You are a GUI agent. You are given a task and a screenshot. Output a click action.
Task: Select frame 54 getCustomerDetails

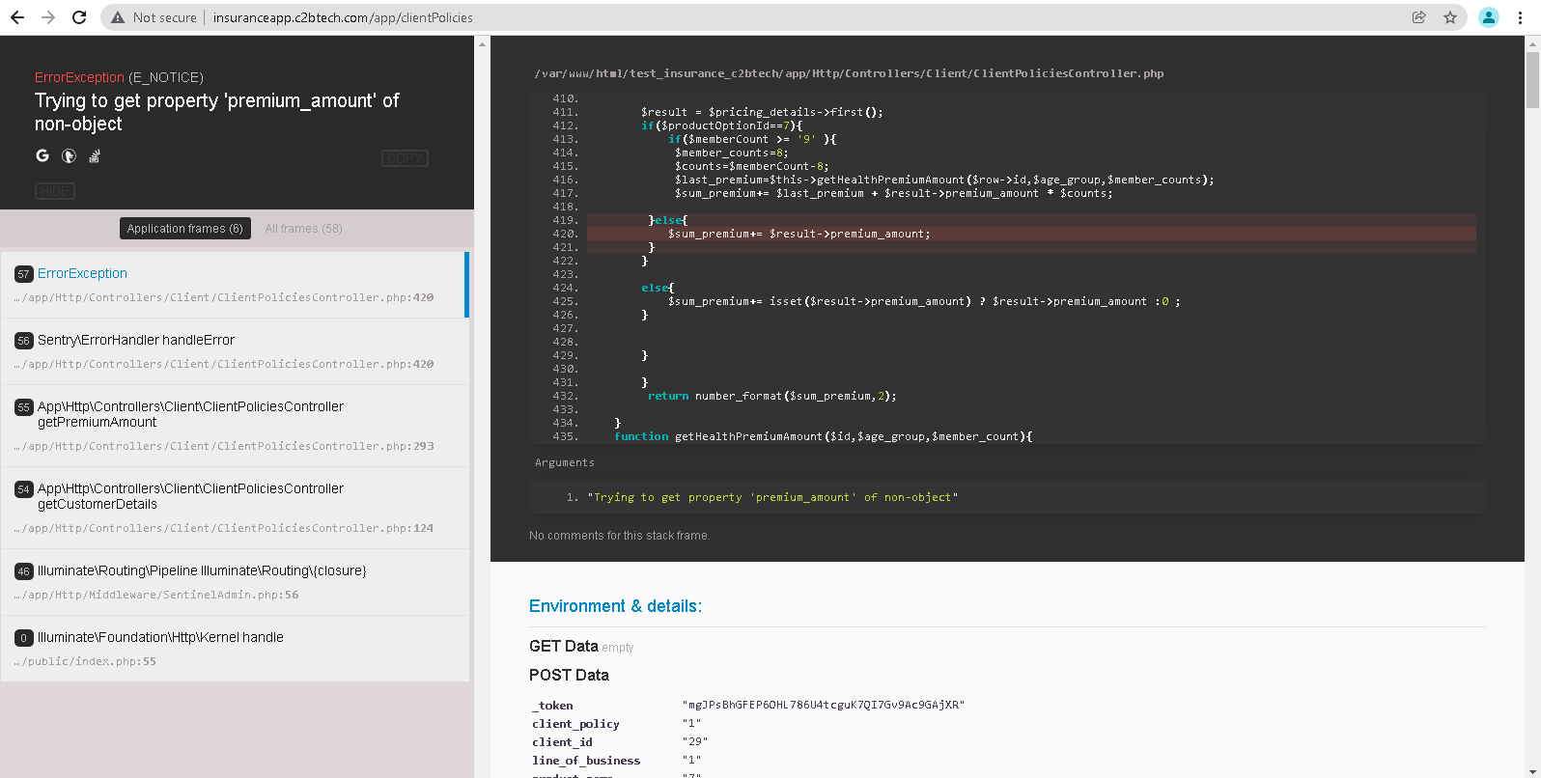click(x=235, y=508)
